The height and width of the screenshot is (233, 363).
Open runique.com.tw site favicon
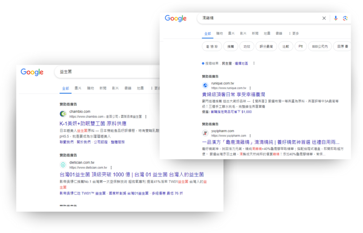[205, 85]
